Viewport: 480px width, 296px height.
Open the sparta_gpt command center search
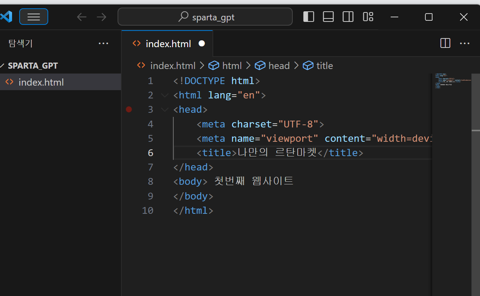pos(205,17)
